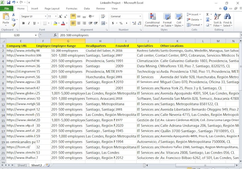Image resolution: width=242 pixels, height=169 pixels.
Task: Toggle Align Text Right
Action: tap(84, 23)
